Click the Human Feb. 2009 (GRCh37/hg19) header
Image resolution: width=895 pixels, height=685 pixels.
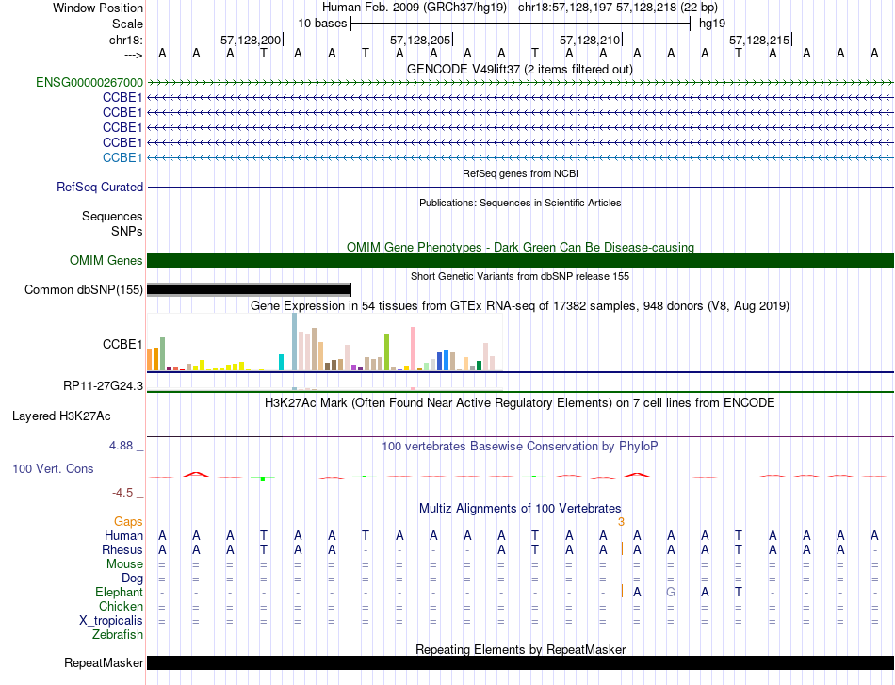pyautogui.click(x=415, y=8)
